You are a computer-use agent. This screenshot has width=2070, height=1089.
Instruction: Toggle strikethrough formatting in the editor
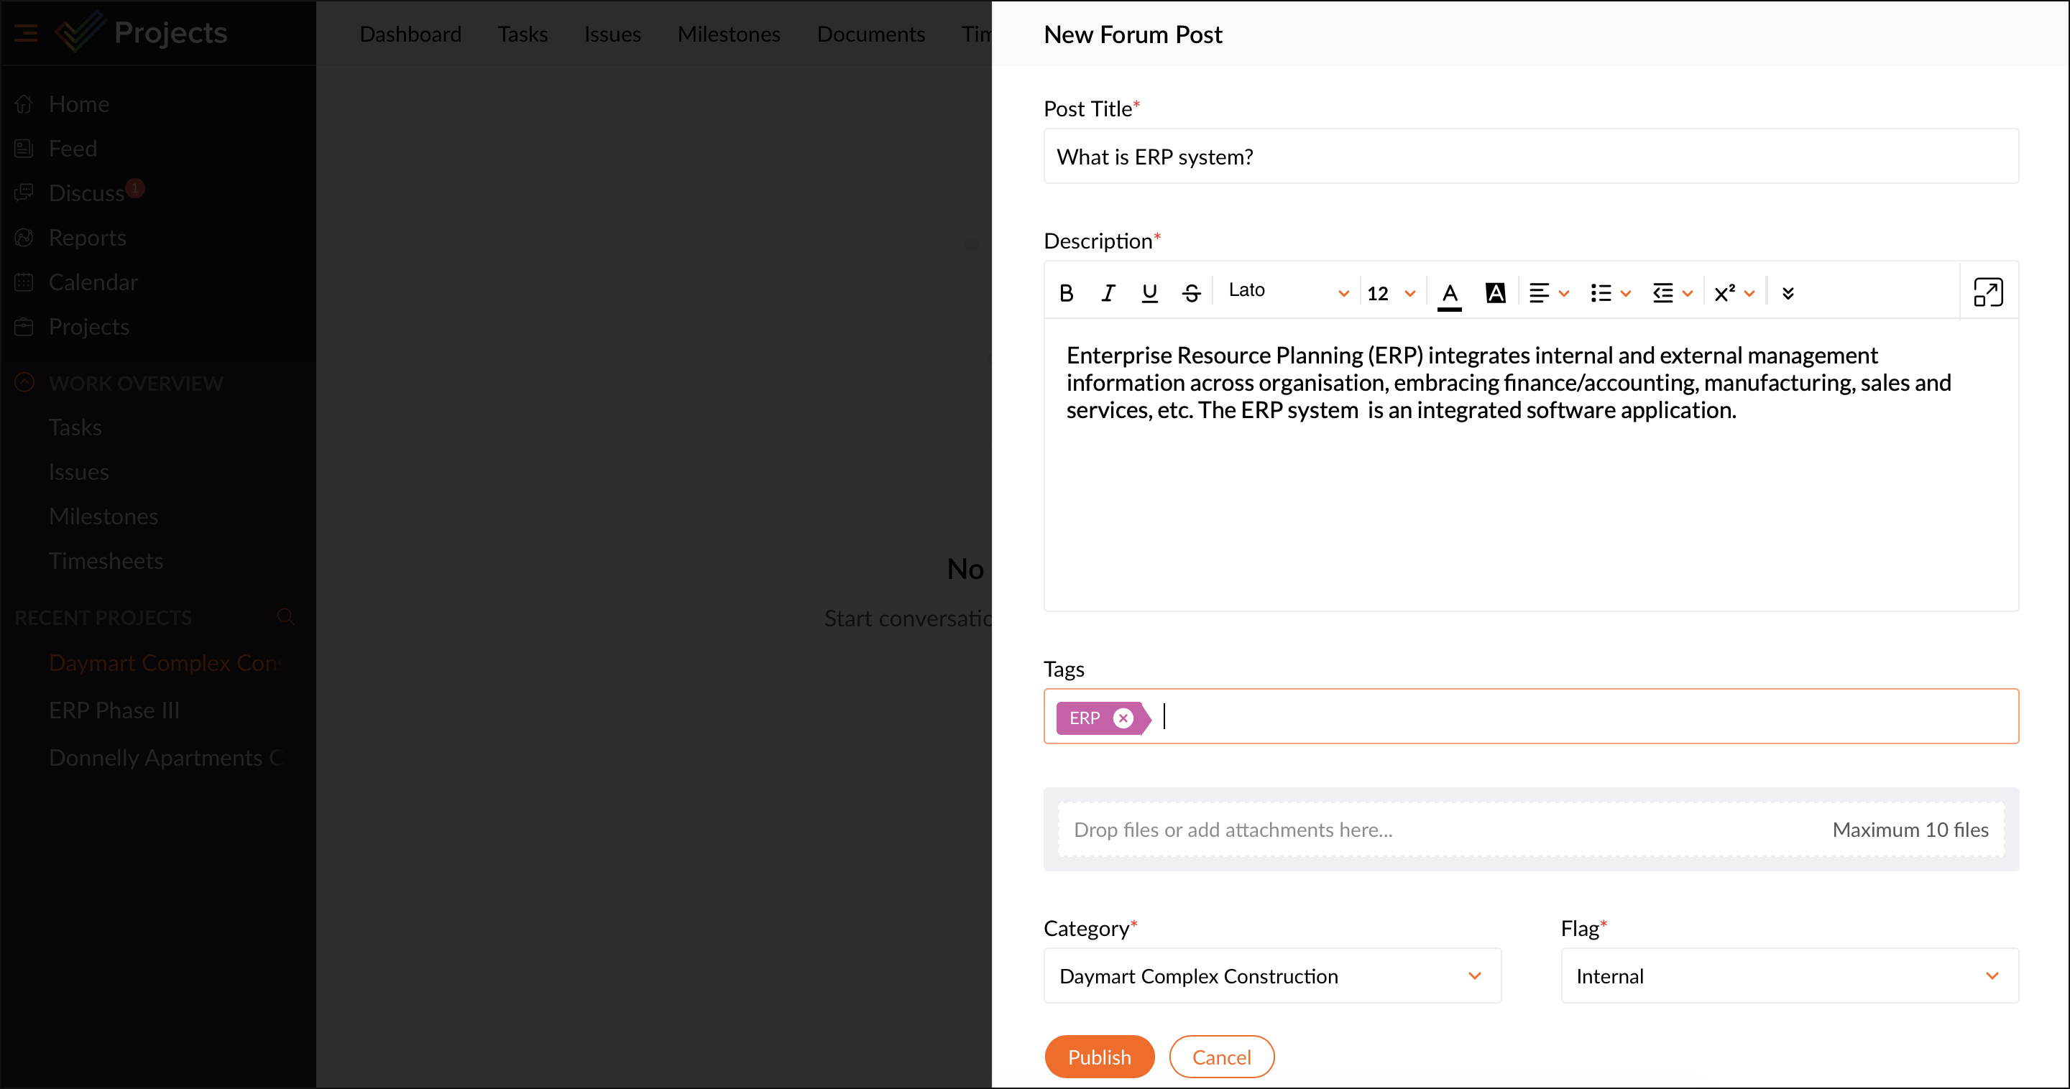(x=1191, y=293)
